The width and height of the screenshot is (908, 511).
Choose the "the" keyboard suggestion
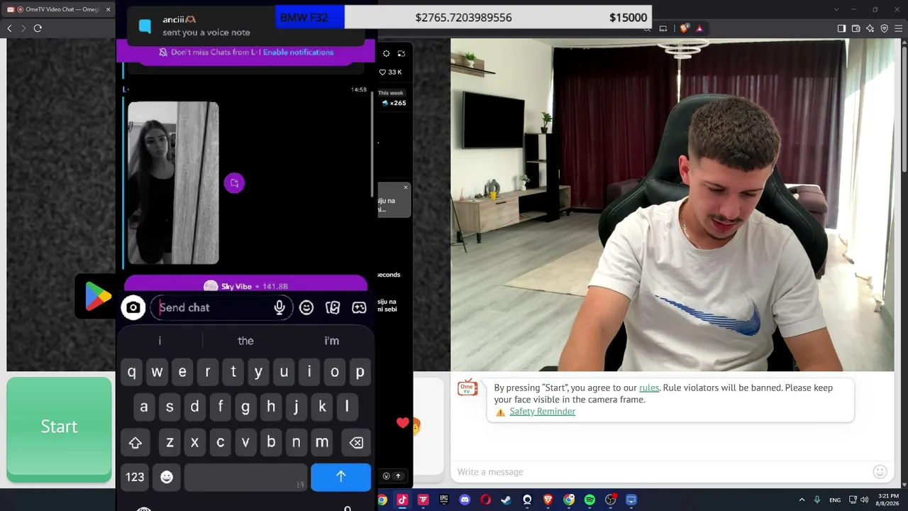245,341
